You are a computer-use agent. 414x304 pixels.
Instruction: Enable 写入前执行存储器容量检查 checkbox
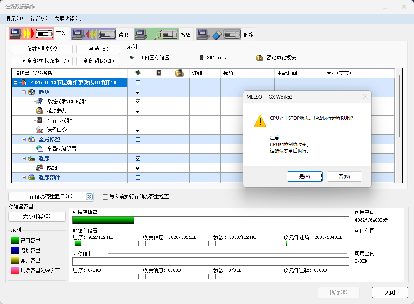105,197
